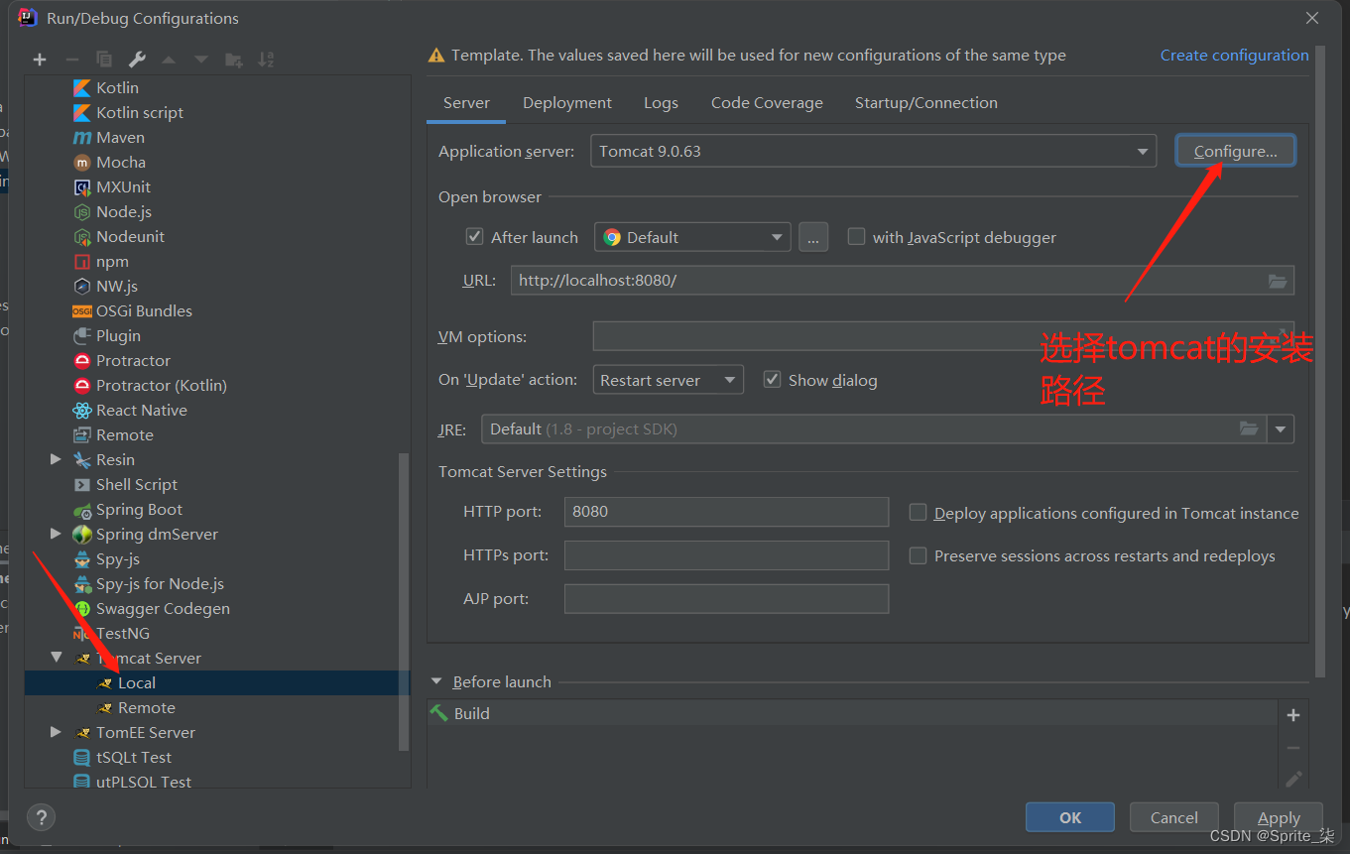Expand the Spring dmServer tree node
Image resolution: width=1350 pixels, height=854 pixels.
click(56, 534)
